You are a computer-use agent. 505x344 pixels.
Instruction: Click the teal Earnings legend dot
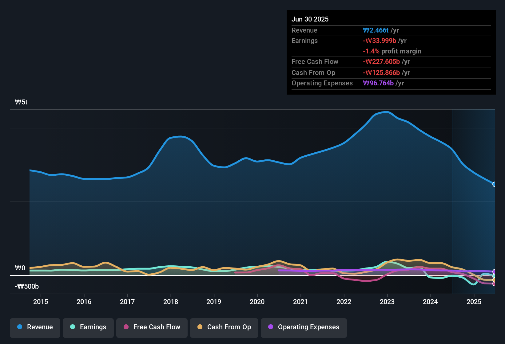click(x=73, y=327)
